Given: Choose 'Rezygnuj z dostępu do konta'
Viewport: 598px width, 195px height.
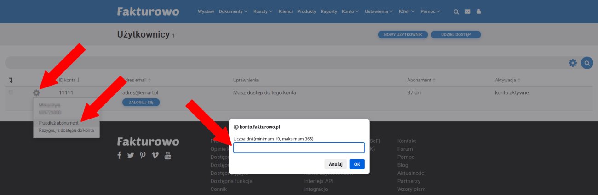Looking at the screenshot, I should [66, 130].
